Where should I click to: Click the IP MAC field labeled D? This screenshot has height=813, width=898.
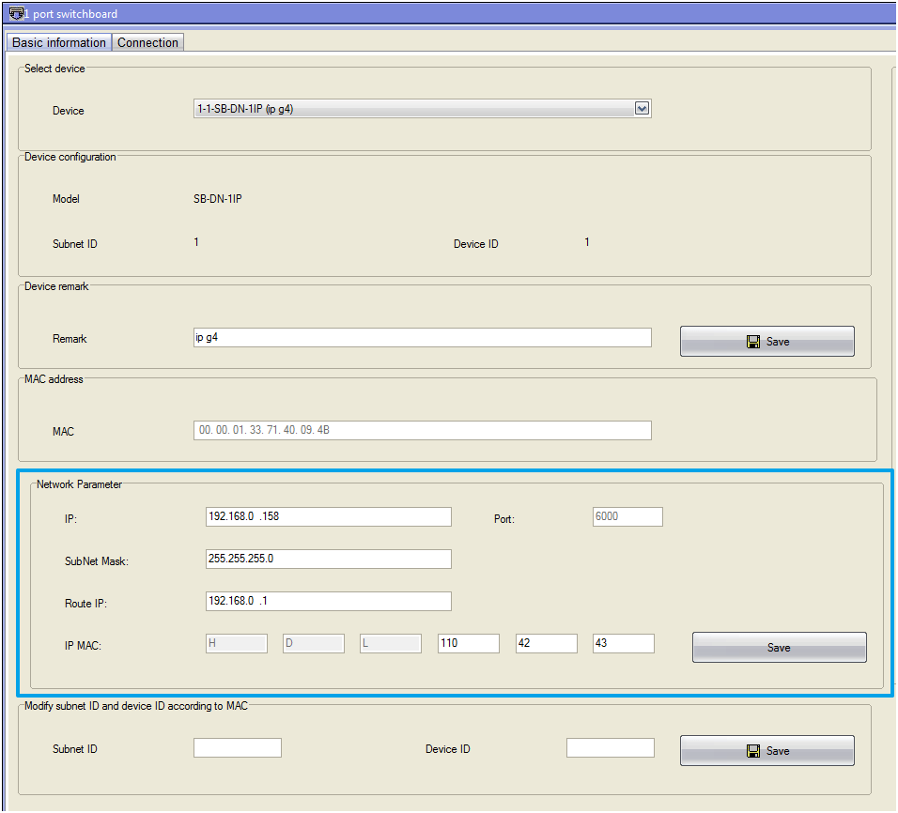(x=314, y=643)
